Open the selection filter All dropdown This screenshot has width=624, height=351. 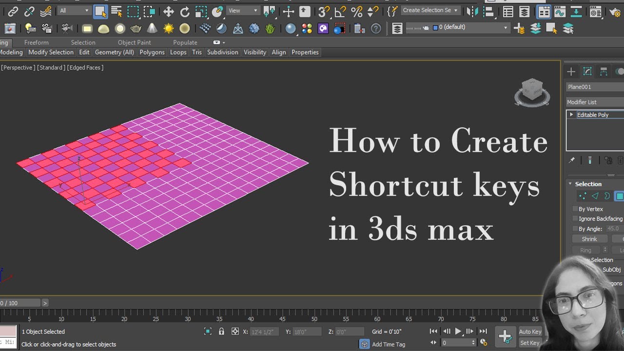pos(75,10)
